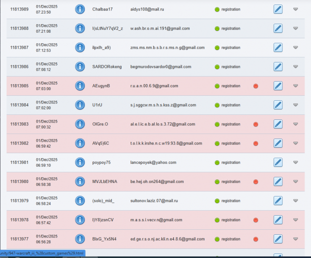Click green status dot for Chalbaa17

(217, 9)
